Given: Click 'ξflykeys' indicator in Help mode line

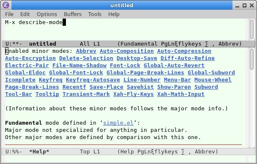Looking at the screenshot, I should coord(164,152).
